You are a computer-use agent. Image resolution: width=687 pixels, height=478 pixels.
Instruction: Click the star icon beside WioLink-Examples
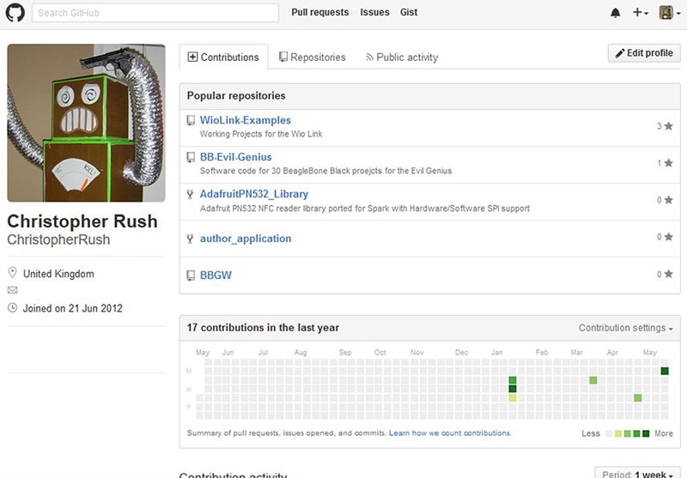click(x=668, y=126)
